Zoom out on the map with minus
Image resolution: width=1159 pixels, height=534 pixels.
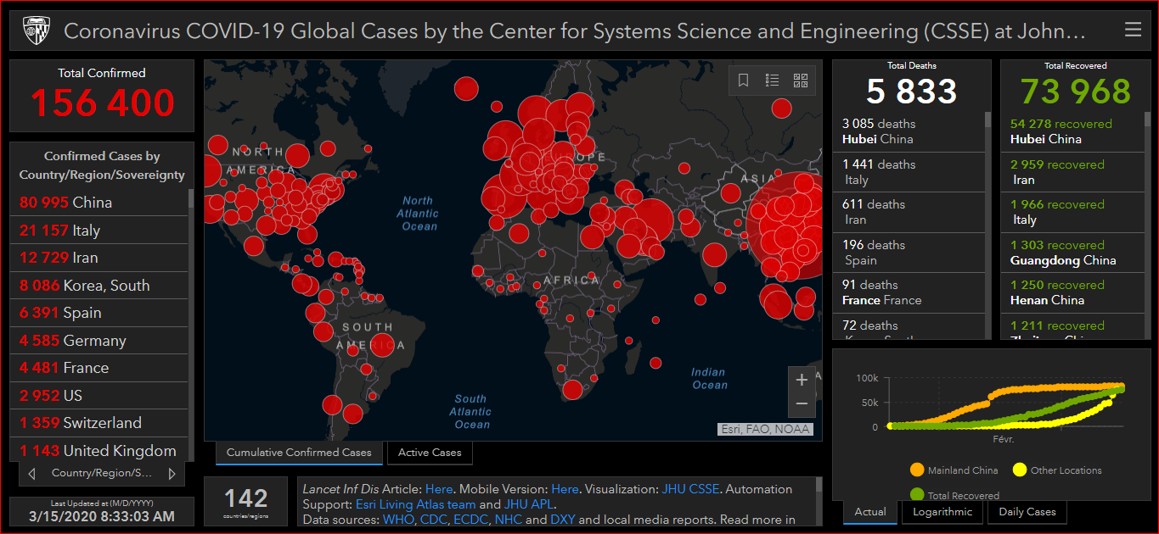pos(802,403)
